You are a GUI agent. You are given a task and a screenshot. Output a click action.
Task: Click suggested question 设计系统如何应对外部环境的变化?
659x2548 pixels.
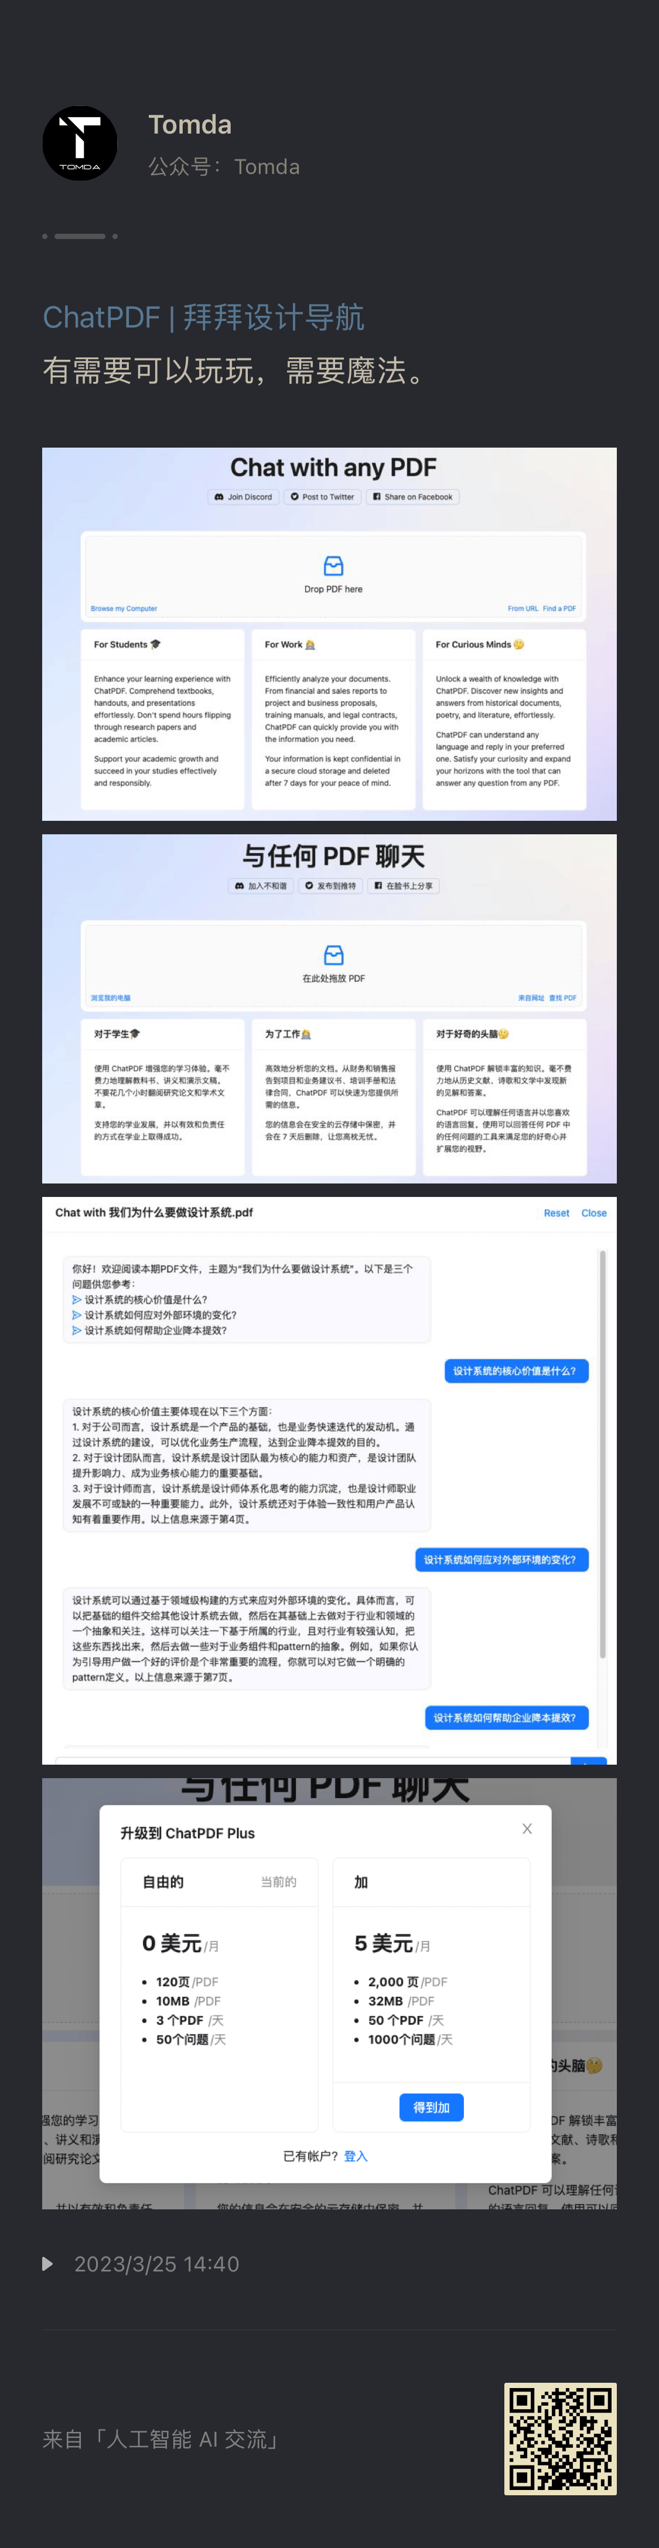(155, 1315)
